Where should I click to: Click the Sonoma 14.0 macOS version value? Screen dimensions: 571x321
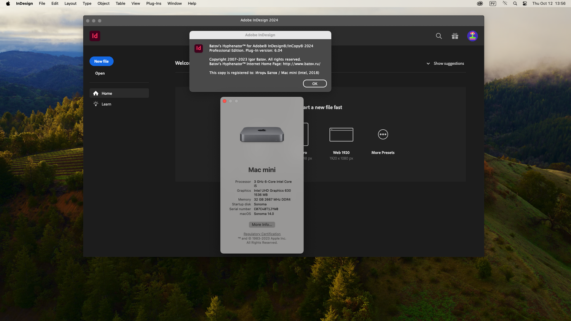(264, 214)
